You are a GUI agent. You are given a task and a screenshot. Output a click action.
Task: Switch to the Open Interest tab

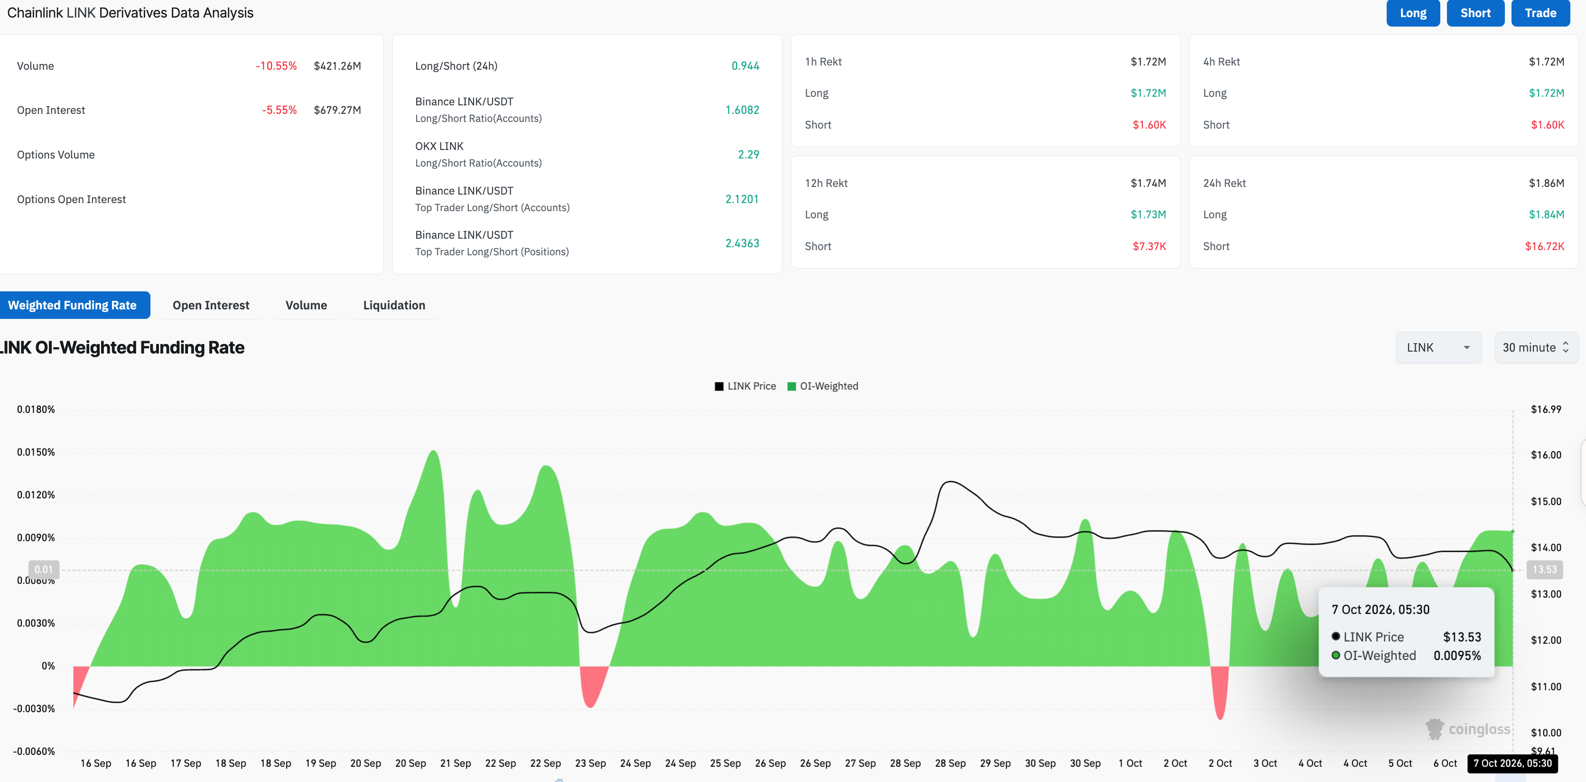[211, 305]
